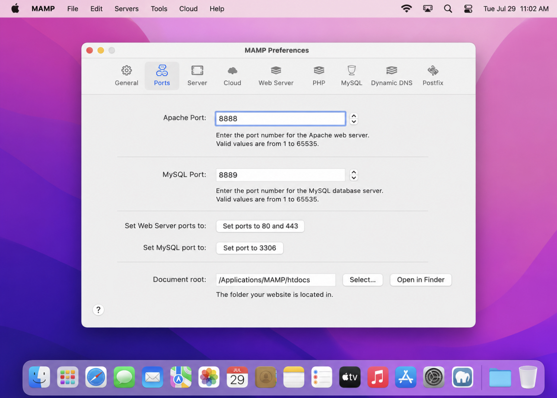The image size is (557, 398).
Task: Open the Apple menu
Action: click(15, 9)
